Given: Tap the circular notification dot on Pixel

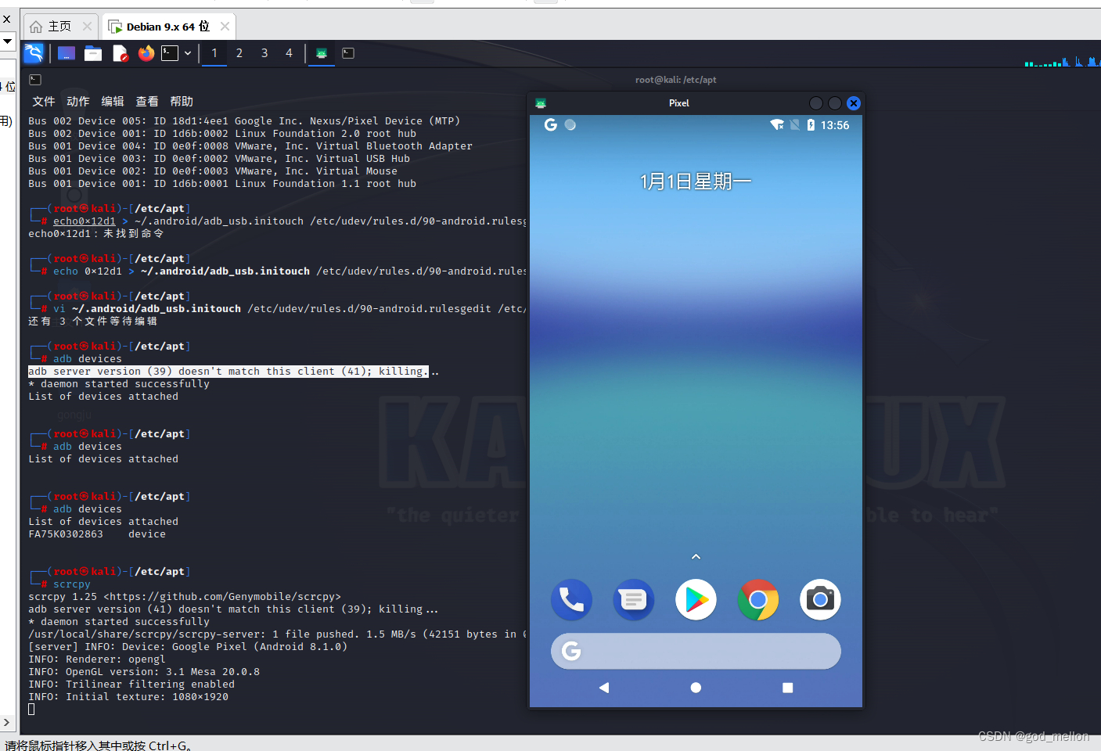Looking at the screenshot, I should coord(570,125).
